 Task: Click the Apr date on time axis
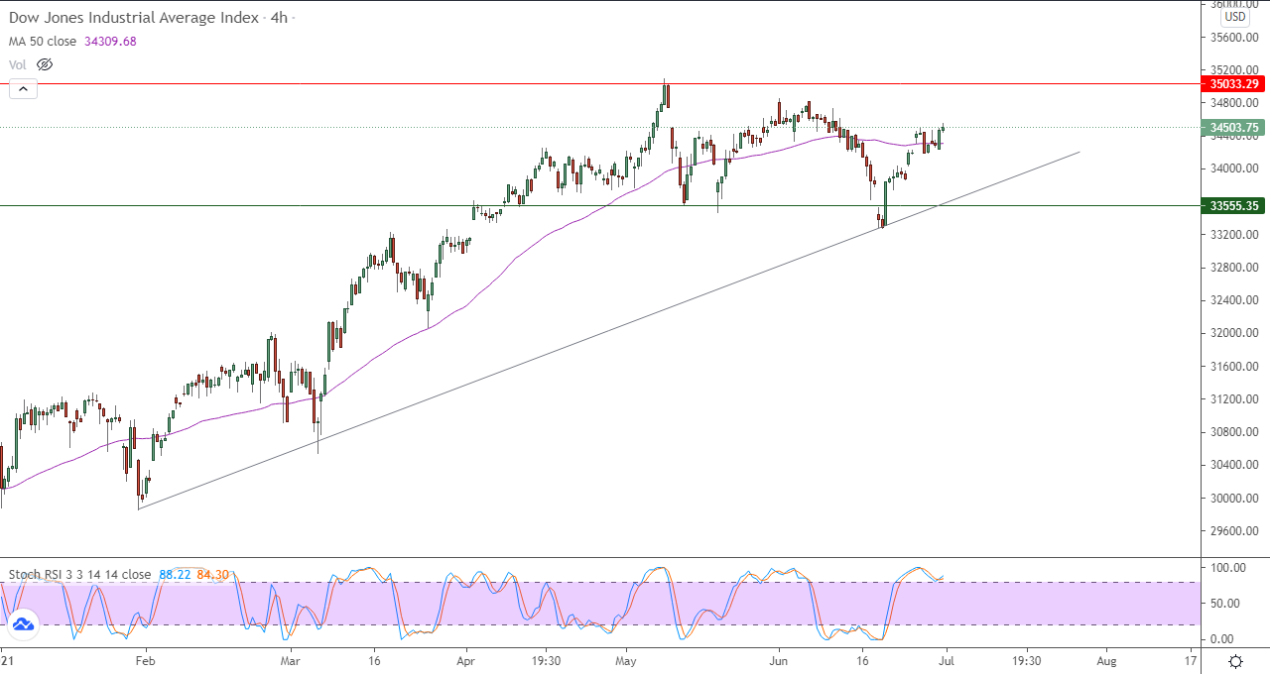[x=466, y=660]
